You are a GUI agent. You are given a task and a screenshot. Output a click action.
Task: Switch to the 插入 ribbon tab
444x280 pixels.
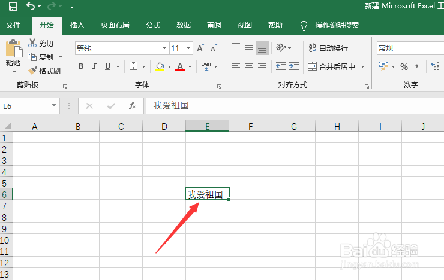click(x=77, y=25)
